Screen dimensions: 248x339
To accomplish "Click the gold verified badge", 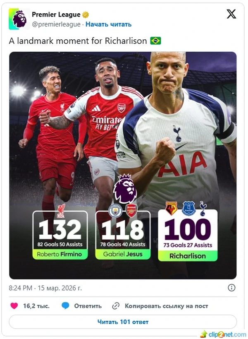I will (x=86, y=15).
